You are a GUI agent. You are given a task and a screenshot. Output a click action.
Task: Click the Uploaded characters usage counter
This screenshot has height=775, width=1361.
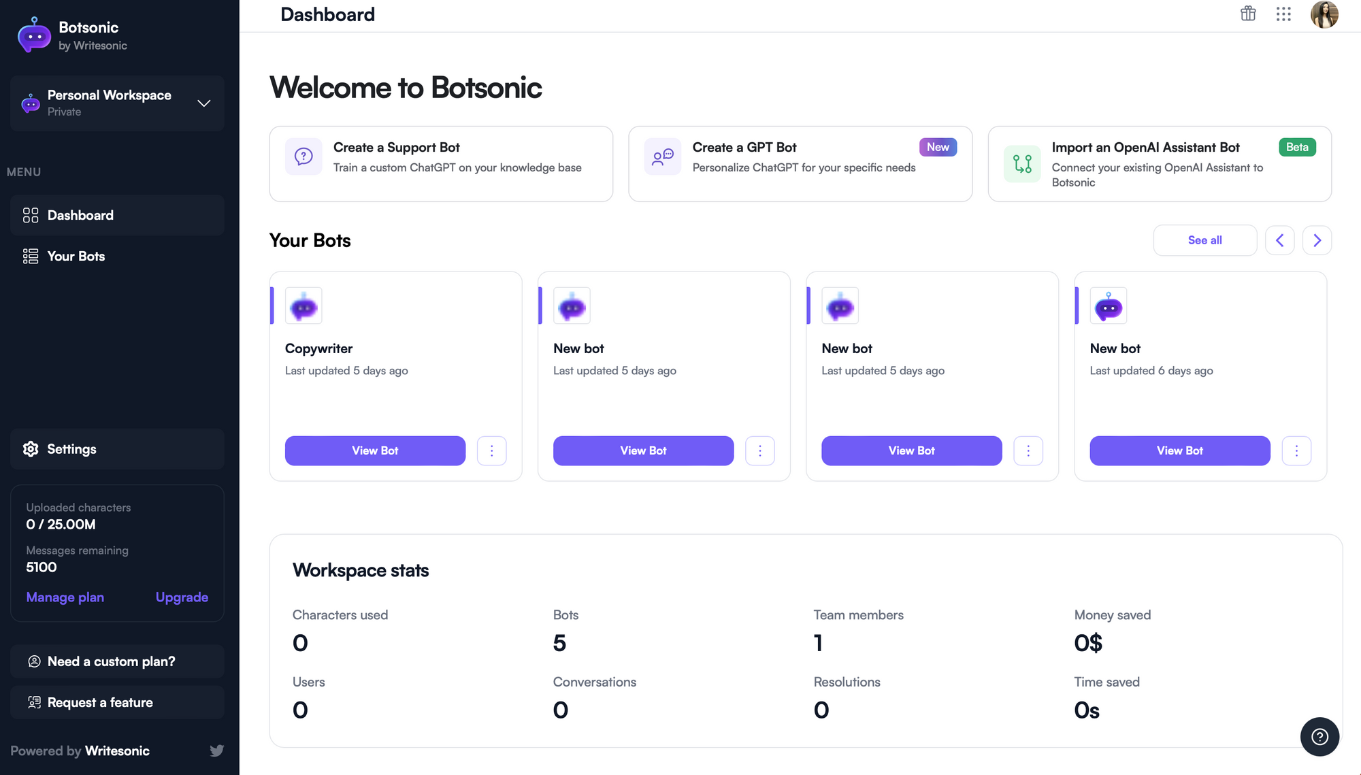(78, 516)
